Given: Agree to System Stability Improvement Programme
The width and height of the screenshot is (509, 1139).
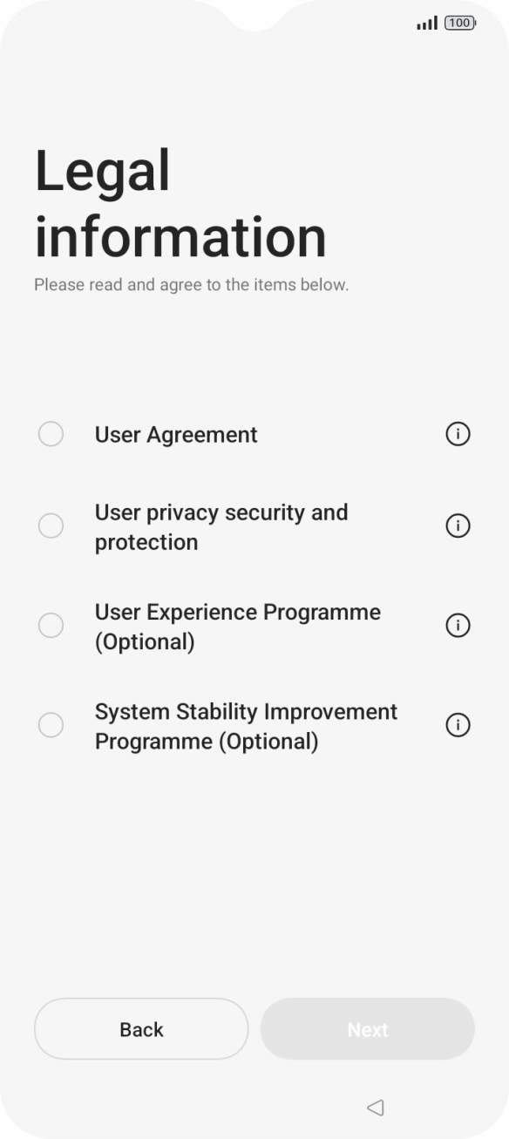Looking at the screenshot, I should coord(51,725).
